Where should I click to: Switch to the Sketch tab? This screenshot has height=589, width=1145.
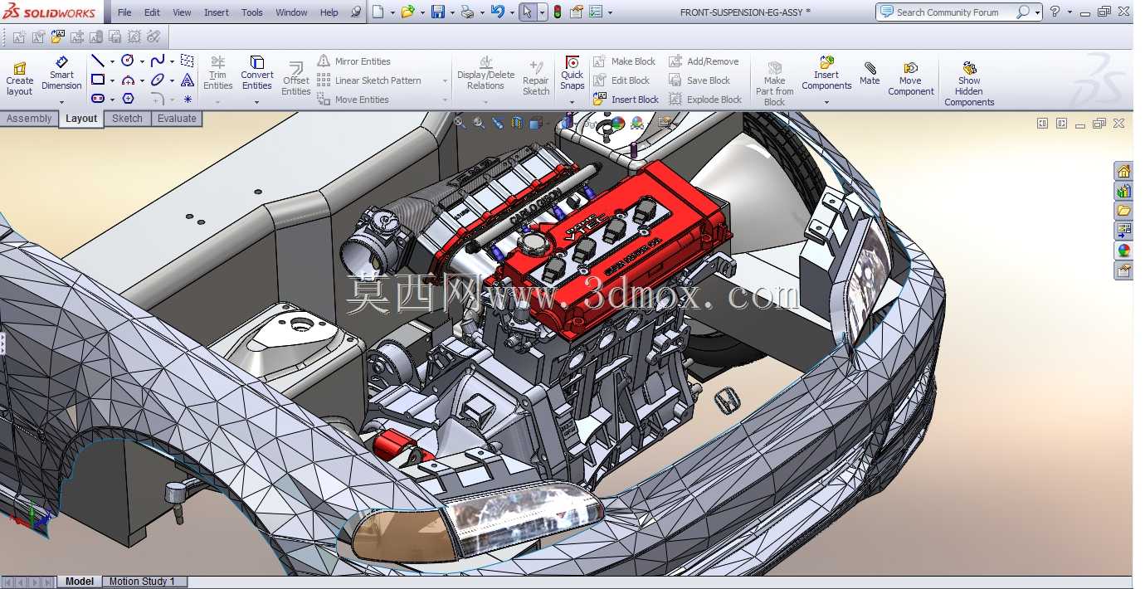[x=127, y=119]
